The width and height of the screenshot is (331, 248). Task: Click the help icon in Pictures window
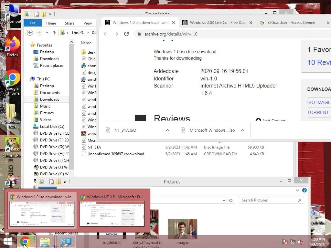tap(304, 190)
